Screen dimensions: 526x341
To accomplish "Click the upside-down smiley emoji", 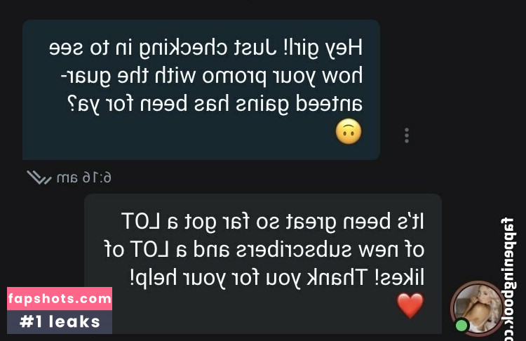I will [x=349, y=132].
